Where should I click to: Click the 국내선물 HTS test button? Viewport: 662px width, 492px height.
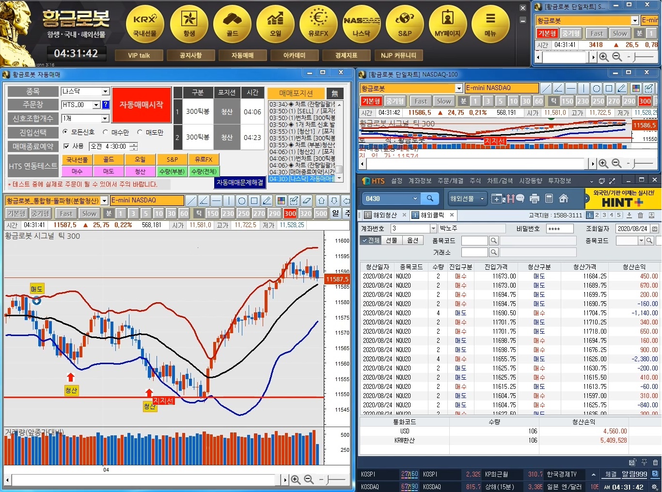tap(77, 159)
